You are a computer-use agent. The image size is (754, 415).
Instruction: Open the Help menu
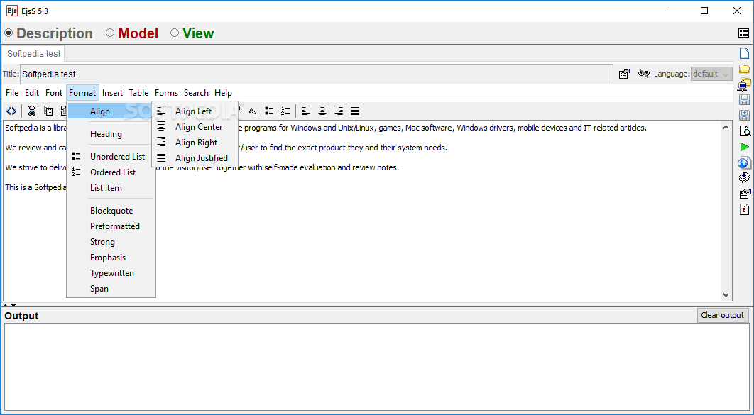(223, 93)
